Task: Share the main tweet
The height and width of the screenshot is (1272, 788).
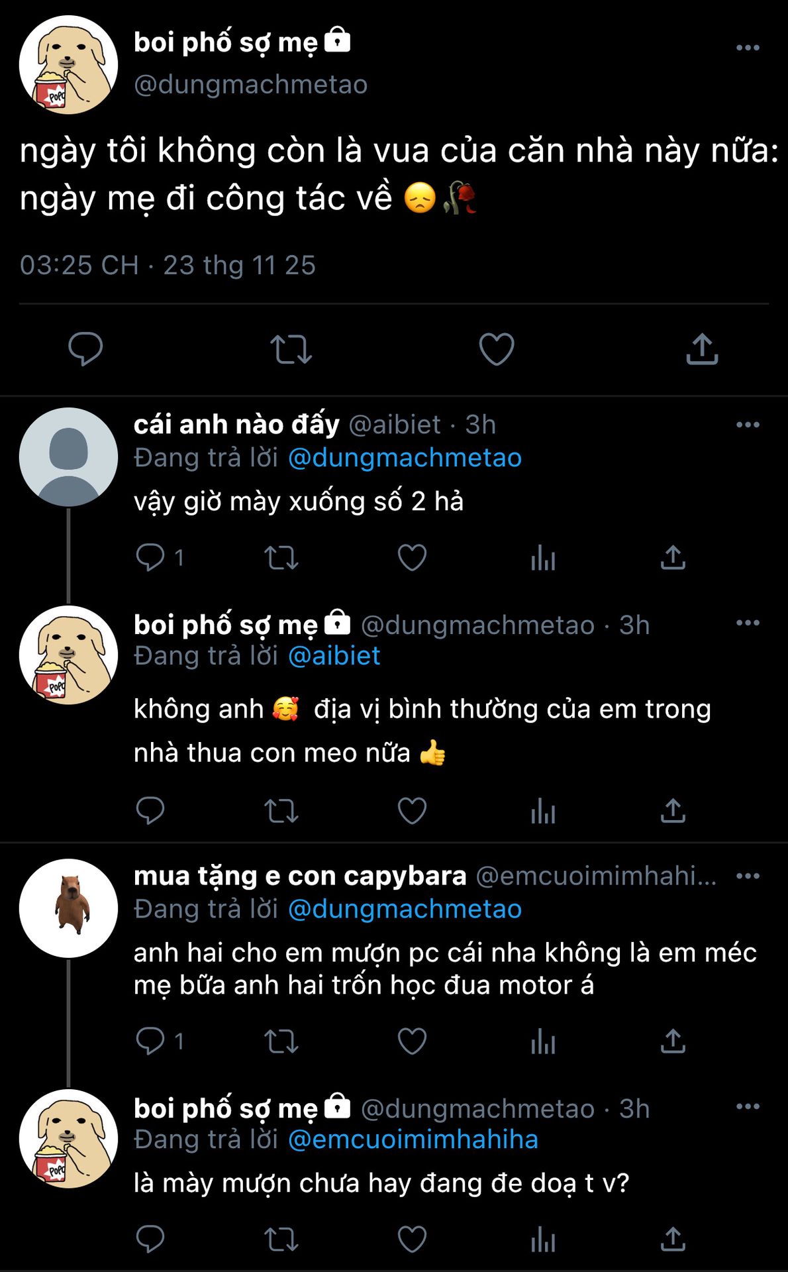Action: 702,349
